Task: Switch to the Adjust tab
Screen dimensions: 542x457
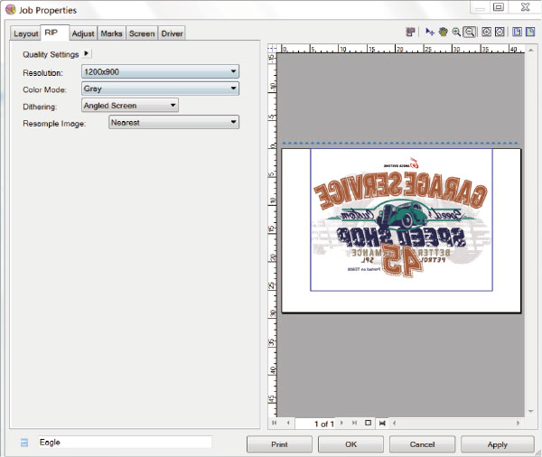Action: click(x=83, y=33)
